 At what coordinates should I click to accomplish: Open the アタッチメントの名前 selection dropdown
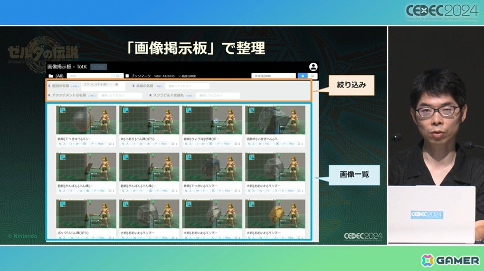(x=120, y=96)
